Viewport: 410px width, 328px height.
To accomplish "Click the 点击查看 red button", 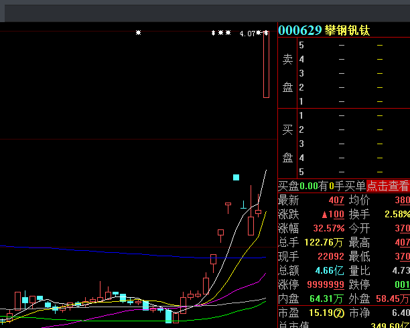I will pos(388,186).
